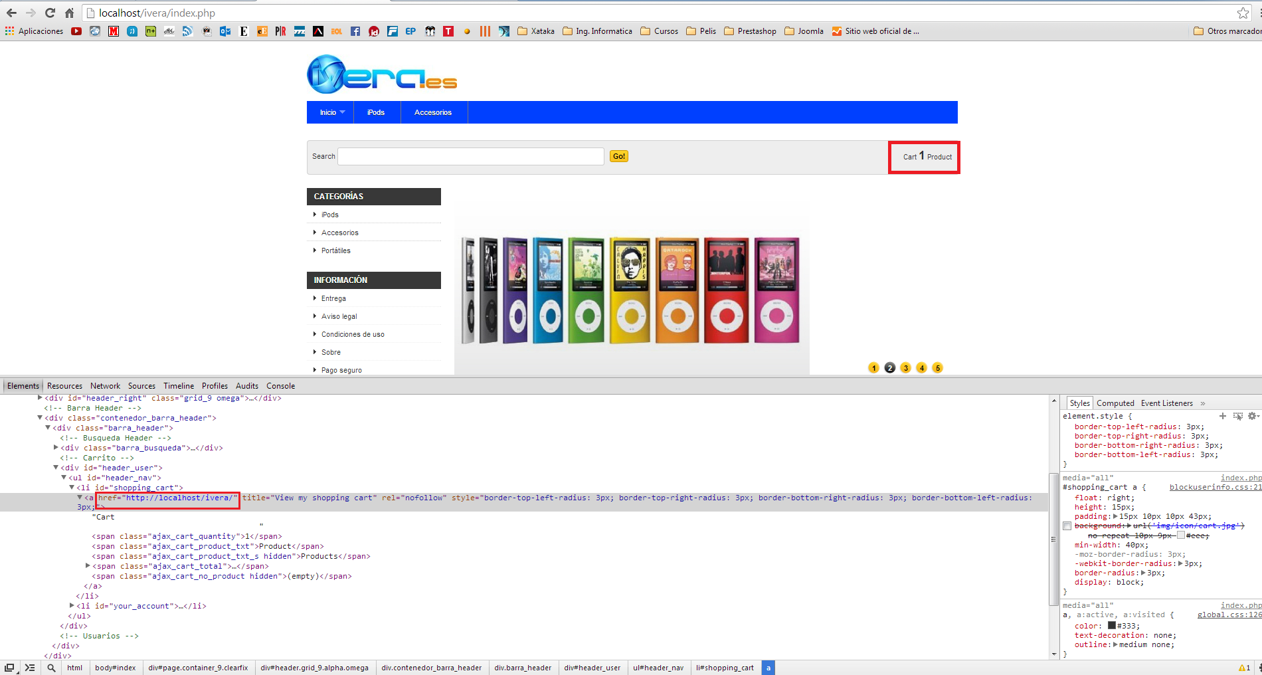
Task: Click the #333 color swatch in Styles
Action: [1112, 626]
